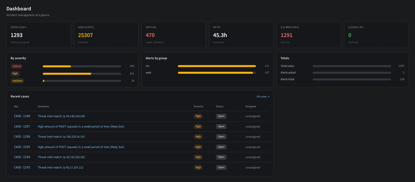Screen dimensions: 415x182
Task: Click CASE-1295 POST requests summary
Action: coord(81,147)
